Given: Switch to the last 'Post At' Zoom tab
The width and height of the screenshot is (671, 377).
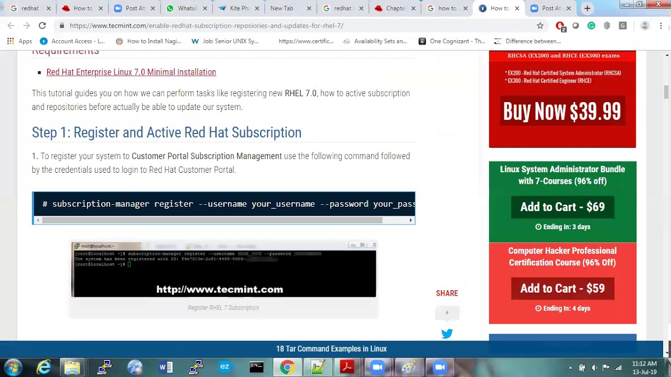Looking at the screenshot, I should pos(550,8).
